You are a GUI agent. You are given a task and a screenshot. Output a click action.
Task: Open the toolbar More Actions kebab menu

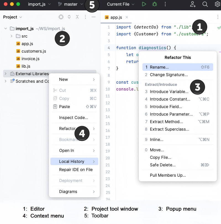(x=165, y=4)
